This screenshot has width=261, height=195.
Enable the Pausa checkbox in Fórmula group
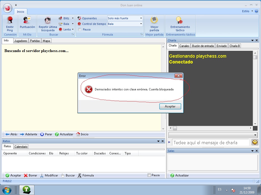[x=80, y=29]
